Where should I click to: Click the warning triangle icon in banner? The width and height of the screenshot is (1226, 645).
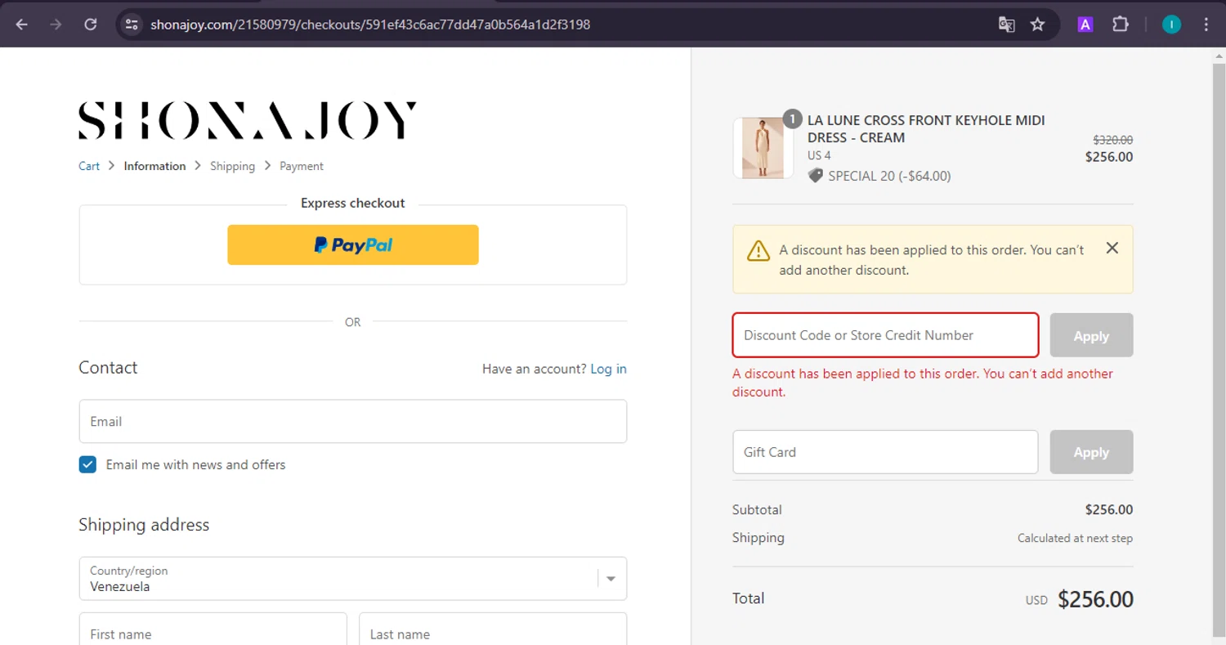point(758,250)
